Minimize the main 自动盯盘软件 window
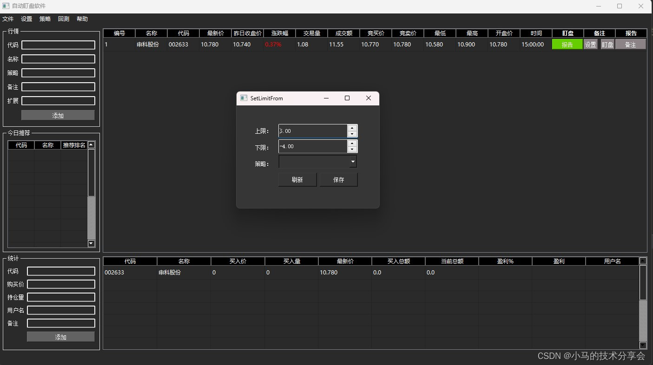 tap(599, 6)
